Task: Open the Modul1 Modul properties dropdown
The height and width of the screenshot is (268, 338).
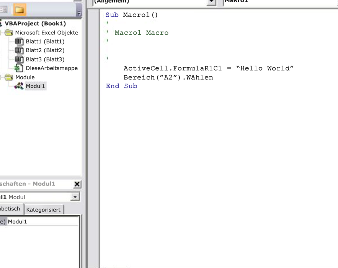Action: coord(76,197)
